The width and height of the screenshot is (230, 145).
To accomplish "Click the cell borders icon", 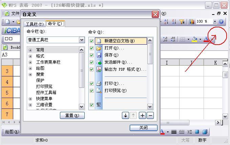I will pyautogui.click(x=183, y=39).
